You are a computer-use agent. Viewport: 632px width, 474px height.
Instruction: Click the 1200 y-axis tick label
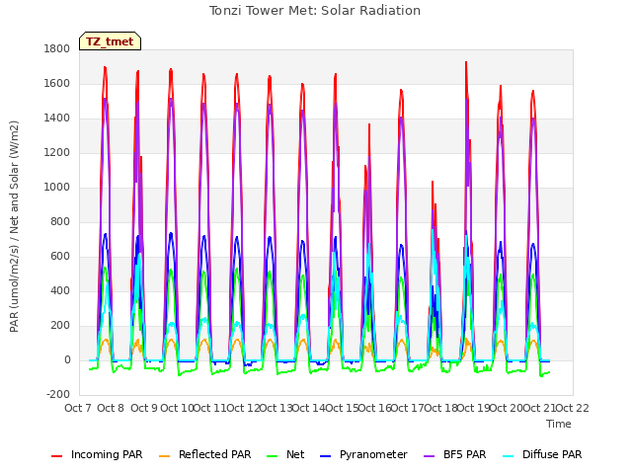(57, 153)
